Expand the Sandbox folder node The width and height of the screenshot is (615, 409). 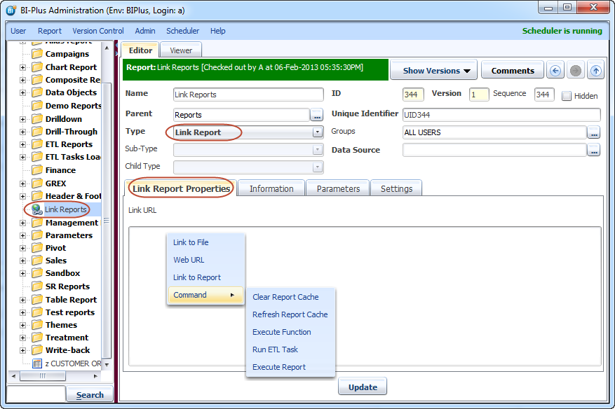(22, 273)
